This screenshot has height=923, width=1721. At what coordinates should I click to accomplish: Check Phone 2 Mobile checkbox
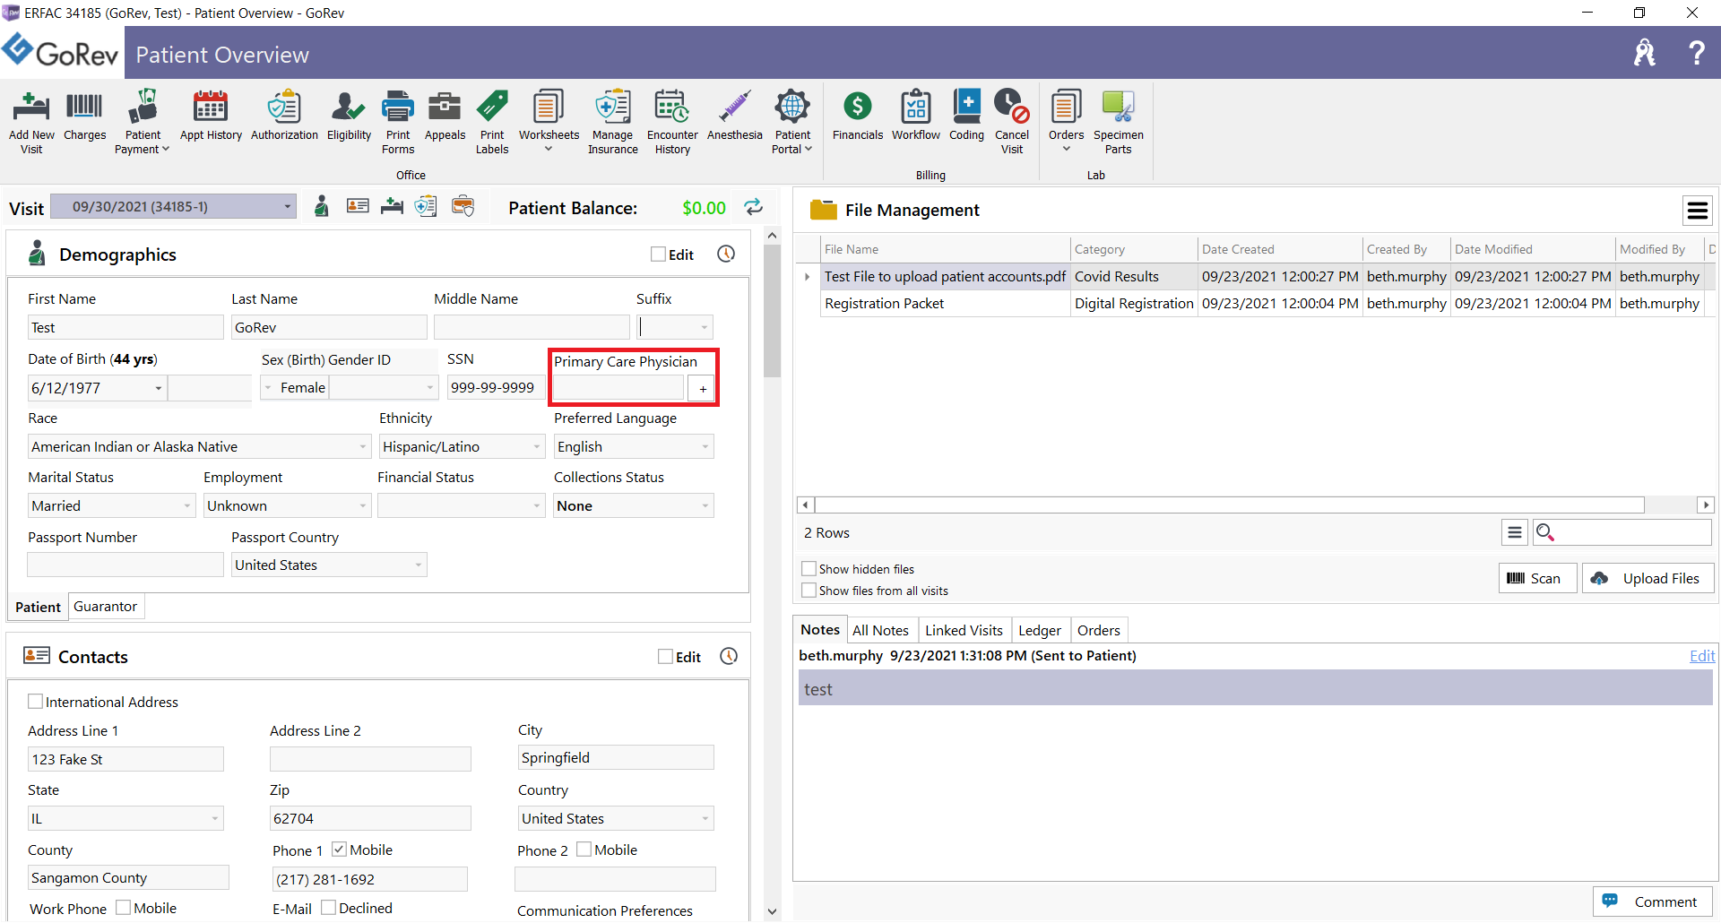584,849
